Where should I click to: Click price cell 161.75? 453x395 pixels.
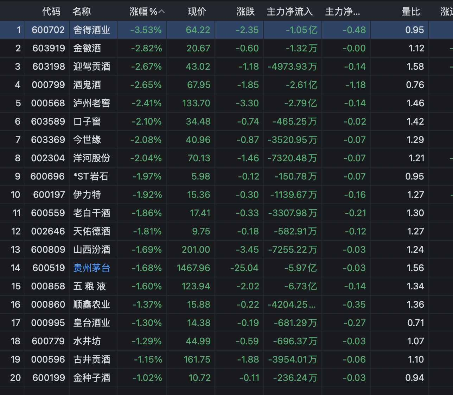click(x=197, y=359)
